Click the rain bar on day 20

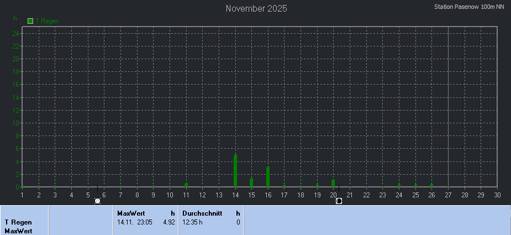333,183
